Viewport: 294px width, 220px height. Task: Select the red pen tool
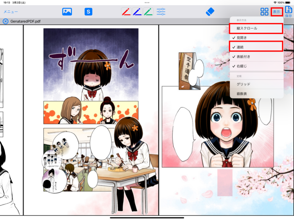point(126,11)
